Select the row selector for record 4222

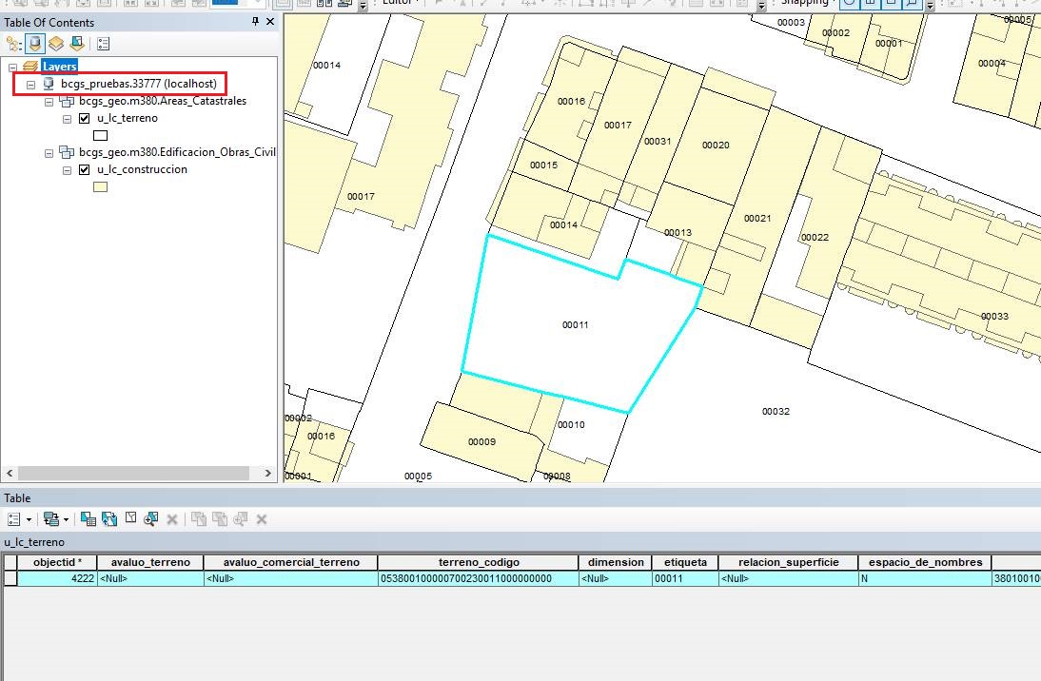pos(10,578)
